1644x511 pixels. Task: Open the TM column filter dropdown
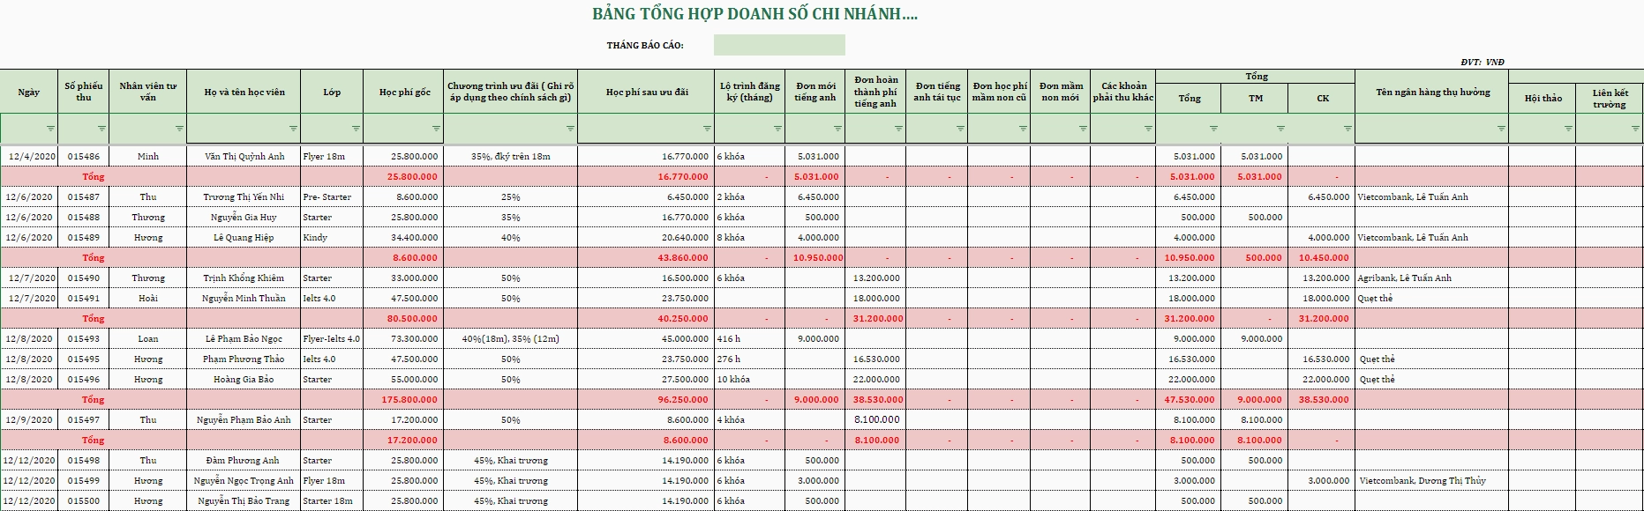tap(1280, 129)
